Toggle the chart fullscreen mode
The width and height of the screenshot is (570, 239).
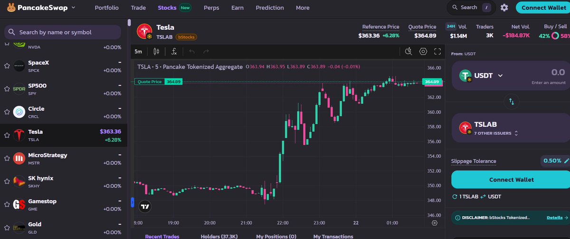pyautogui.click(x=438, y=52)
